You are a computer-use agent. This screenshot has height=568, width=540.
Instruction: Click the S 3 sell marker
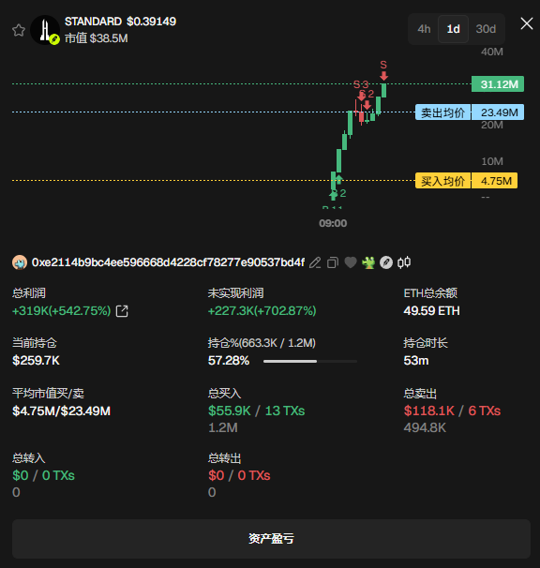[361, 89]
